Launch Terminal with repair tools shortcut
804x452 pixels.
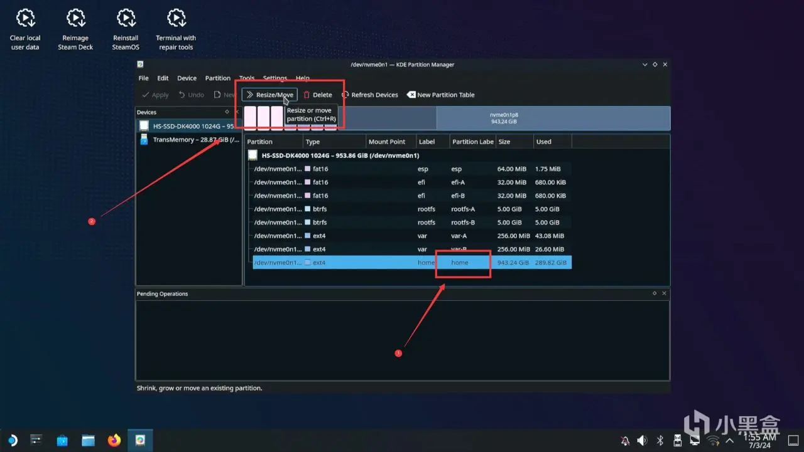click(176, 29)
